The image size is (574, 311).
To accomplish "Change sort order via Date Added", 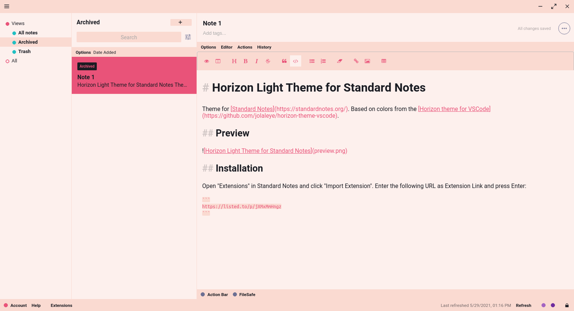I will click(105, 52).
